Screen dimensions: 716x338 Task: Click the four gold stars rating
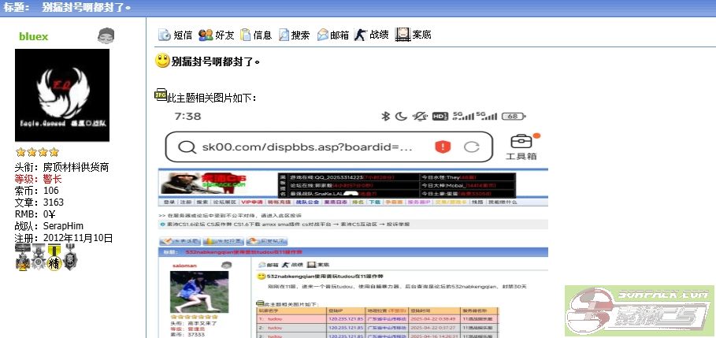[37, 152]
